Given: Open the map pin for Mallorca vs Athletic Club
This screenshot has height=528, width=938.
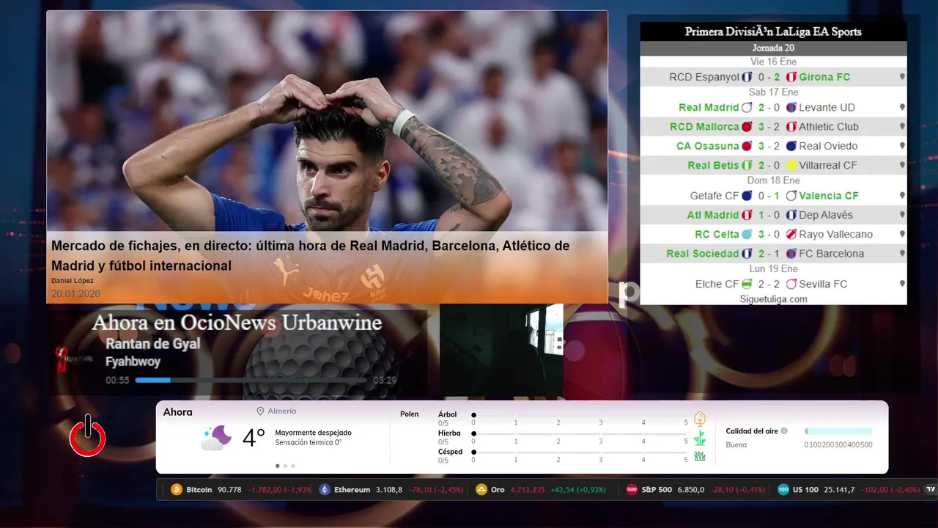Looking at the screenshot, I should pyautogui.click(x=902, y=127).
